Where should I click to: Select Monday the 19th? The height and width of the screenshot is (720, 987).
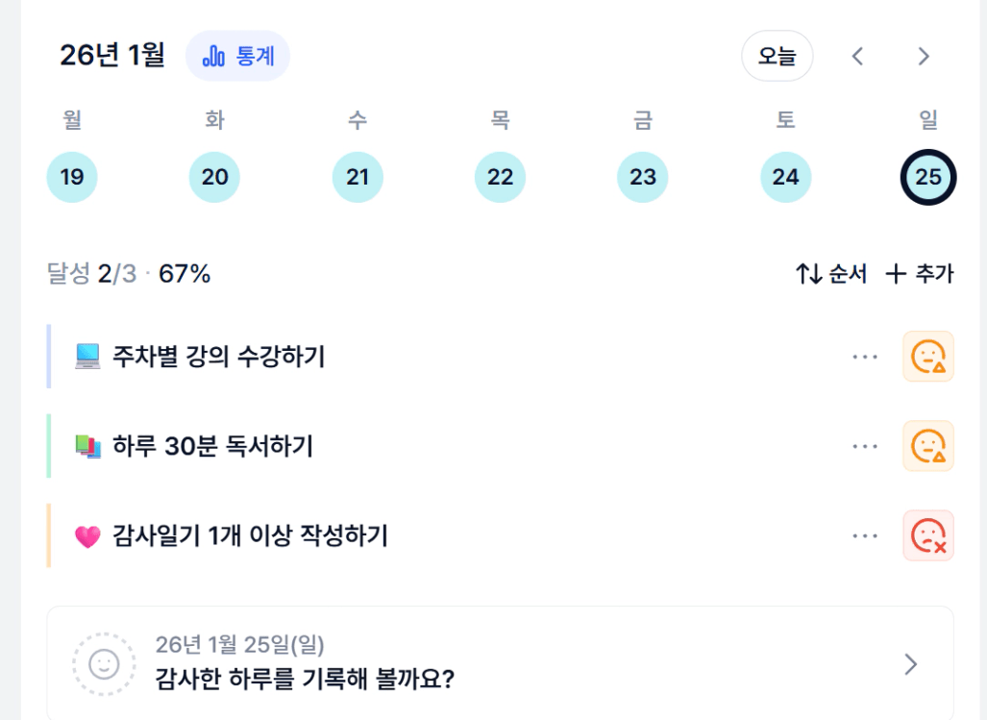click(x=72, y=177)
